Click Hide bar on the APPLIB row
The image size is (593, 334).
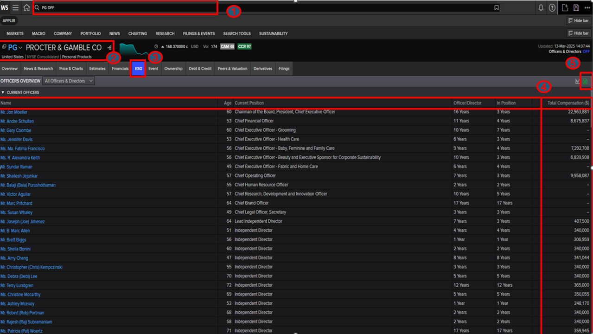click(579, 21)
